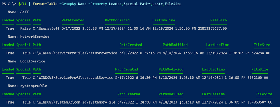Click the LocalService ServiceProfiles path value
The image size is (280, 107).
pyautogui.click(x=73, y=78)
